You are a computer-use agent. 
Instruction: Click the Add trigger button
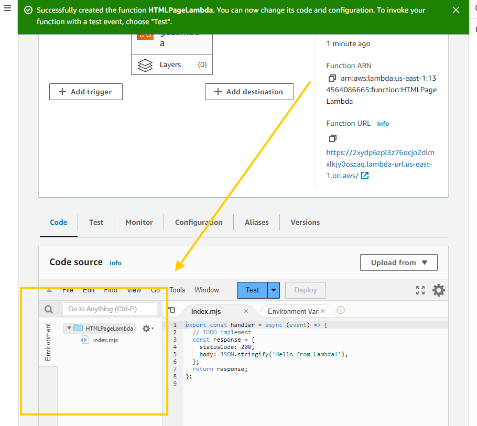86,92
